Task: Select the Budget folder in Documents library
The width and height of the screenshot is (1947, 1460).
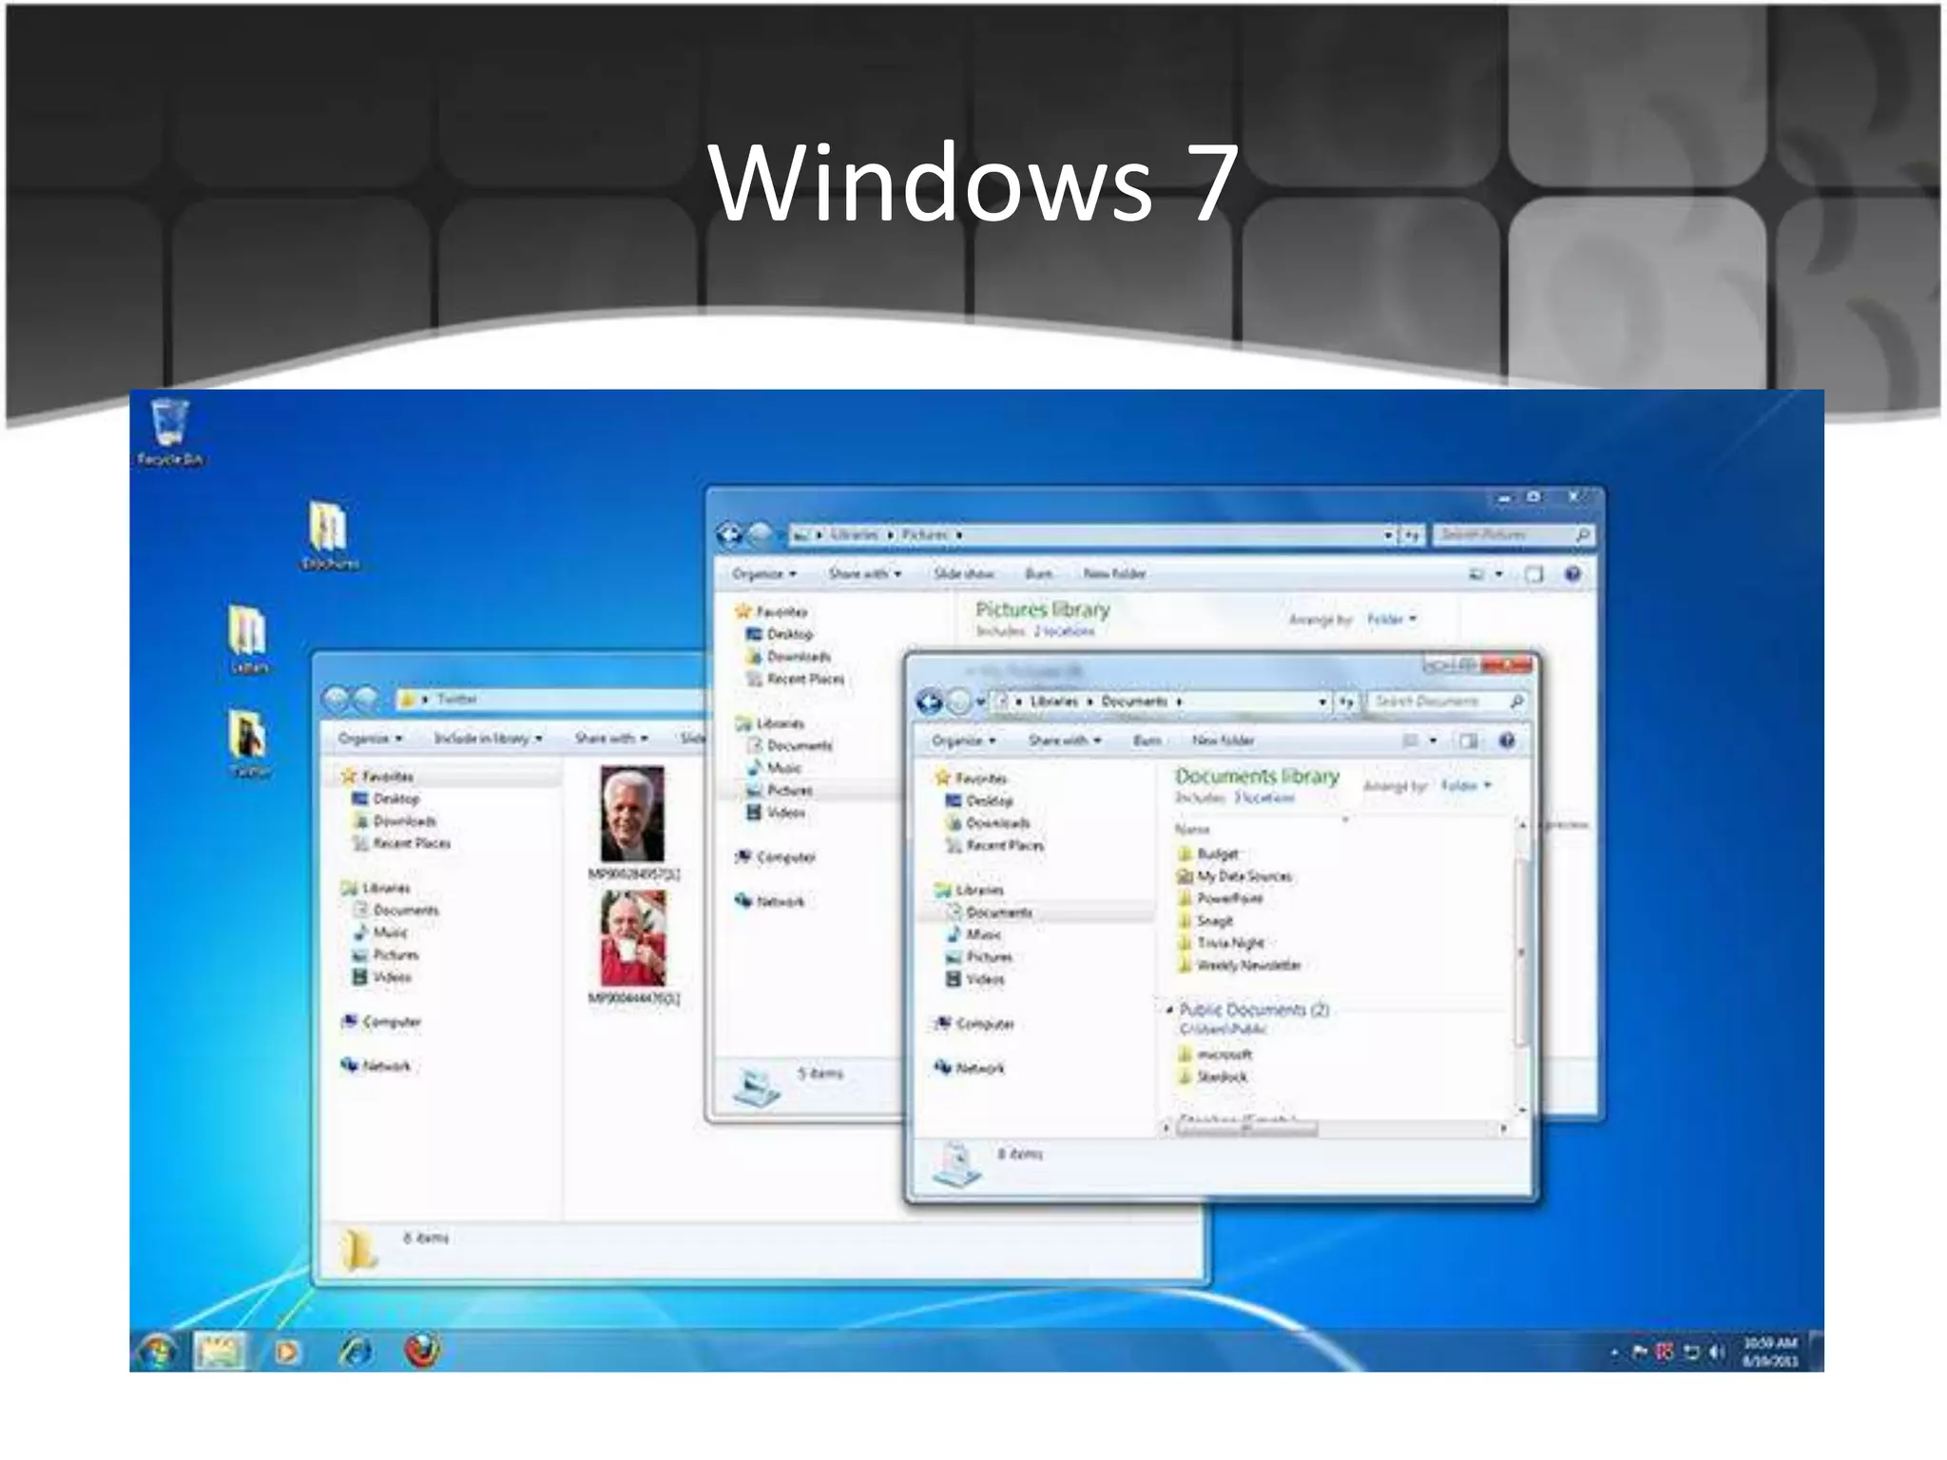Action: pyautogui.click(x=1208, y=854)
